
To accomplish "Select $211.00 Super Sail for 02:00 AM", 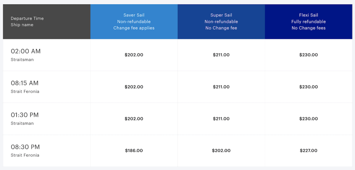I will tap(221, 55).
